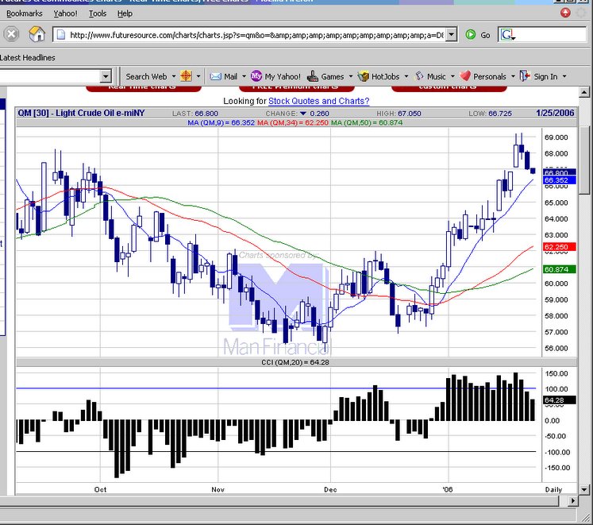Click the MA (QM,9) legend text
This screenshot has width=593, height=525.
pyautogui.click(x=221, y=122)
